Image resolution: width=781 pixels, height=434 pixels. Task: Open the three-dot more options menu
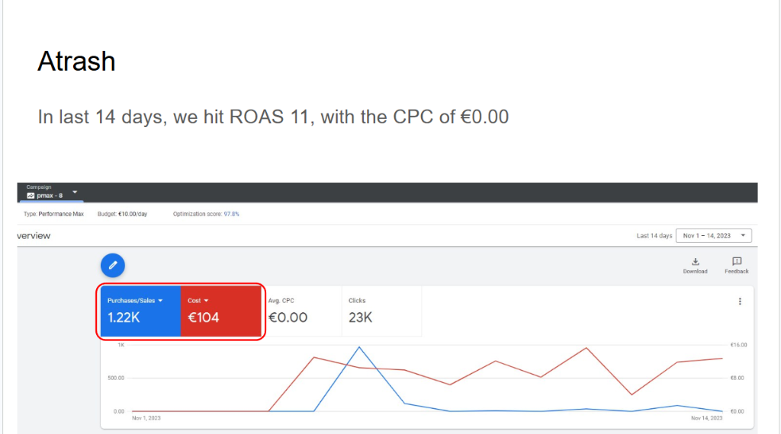(x=740, y=302)
